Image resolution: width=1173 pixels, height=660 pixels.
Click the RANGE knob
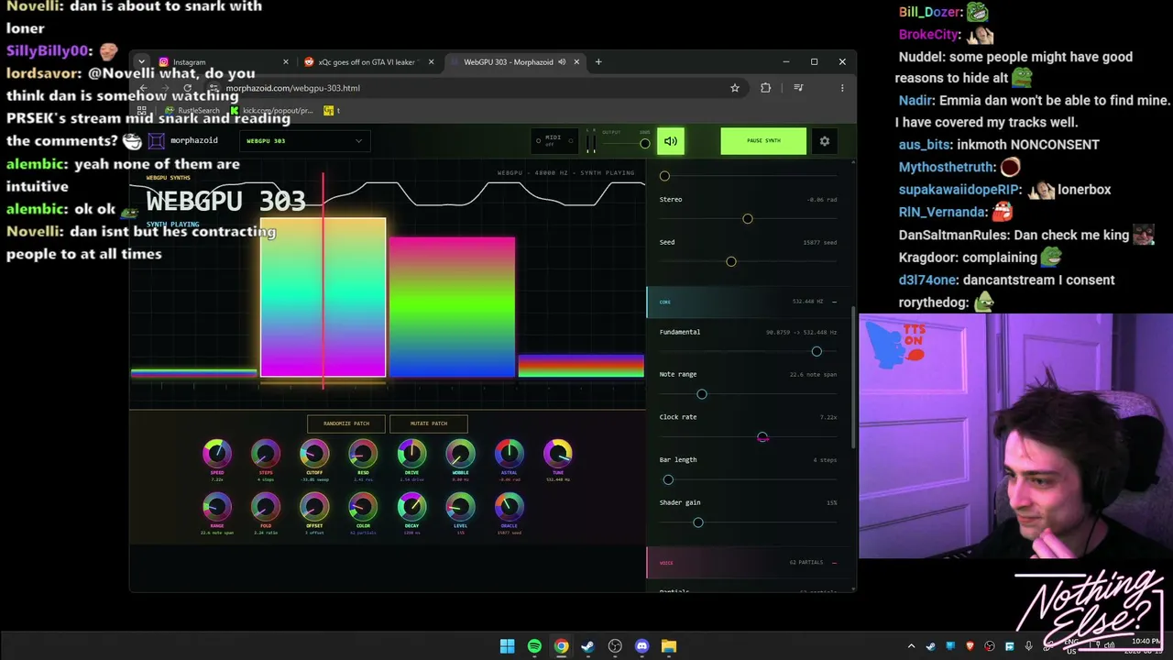click(x=217, y=506)
